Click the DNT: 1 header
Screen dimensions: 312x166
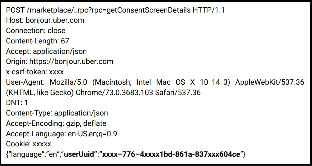click(17, 103)
